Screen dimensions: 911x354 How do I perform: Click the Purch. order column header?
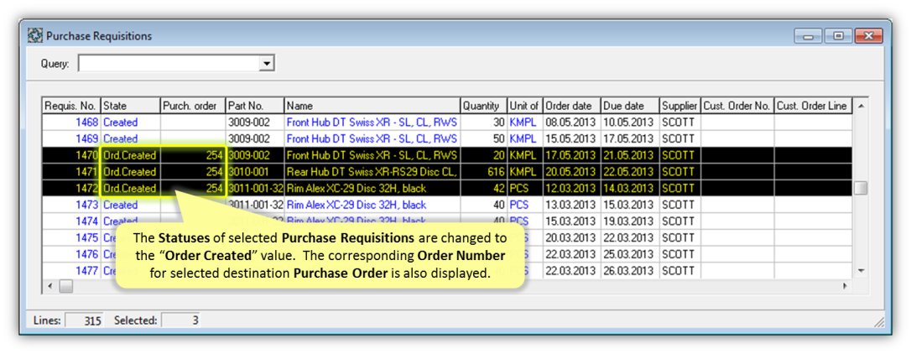click(192, 106)
